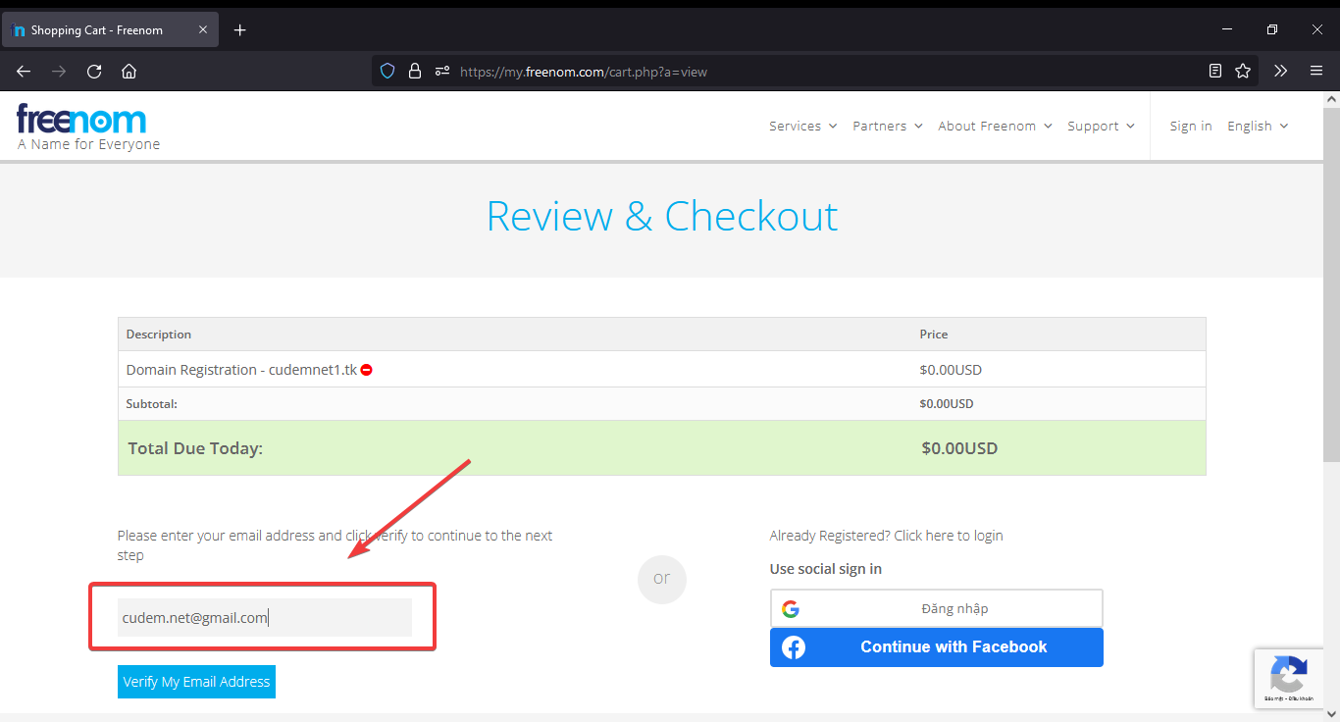Click Already Registered? Click here to login
The height and width of the screenshot is (722, 1340).
[886, 536]
